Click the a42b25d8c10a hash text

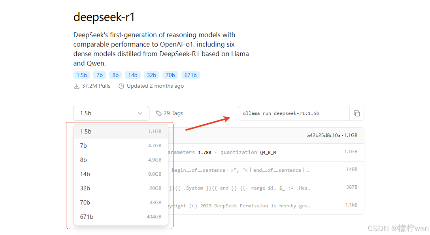(x=324, y=135)
